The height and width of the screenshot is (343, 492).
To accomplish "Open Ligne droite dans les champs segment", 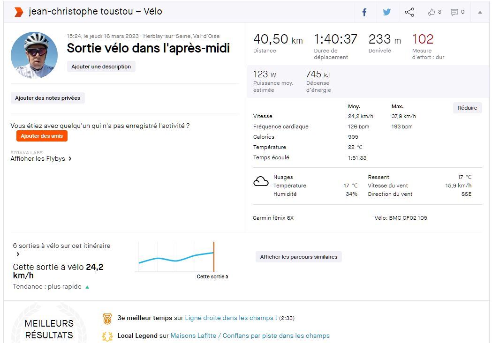I will click(x=231, y=318).
